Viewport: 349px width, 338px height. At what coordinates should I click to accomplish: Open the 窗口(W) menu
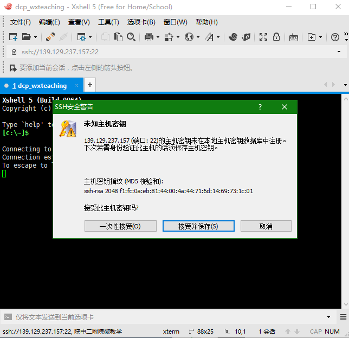point(175,22)
